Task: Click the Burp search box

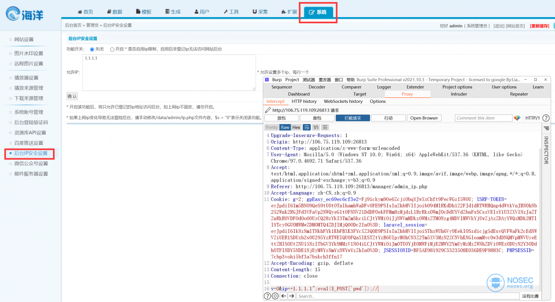Action: pyautogui.click(x=408, y=296)
